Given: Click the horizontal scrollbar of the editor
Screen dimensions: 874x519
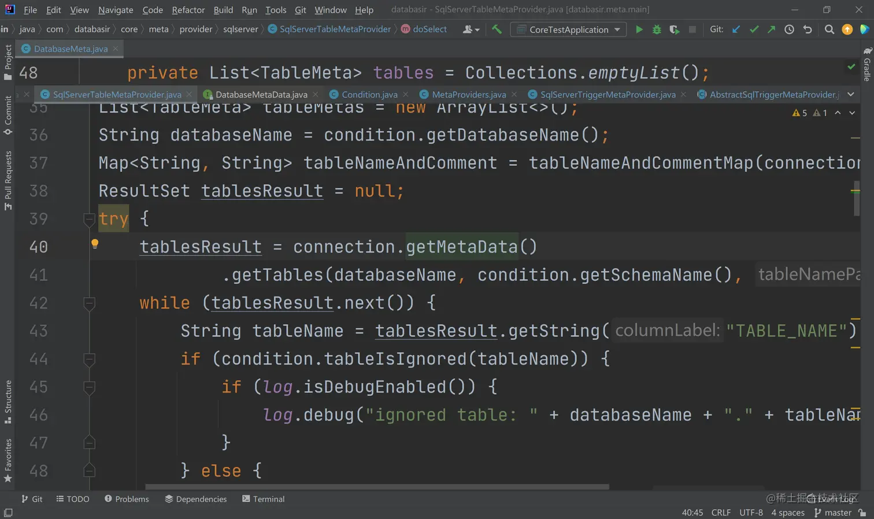Looking at the screenshot, I should tap(377, 487).
